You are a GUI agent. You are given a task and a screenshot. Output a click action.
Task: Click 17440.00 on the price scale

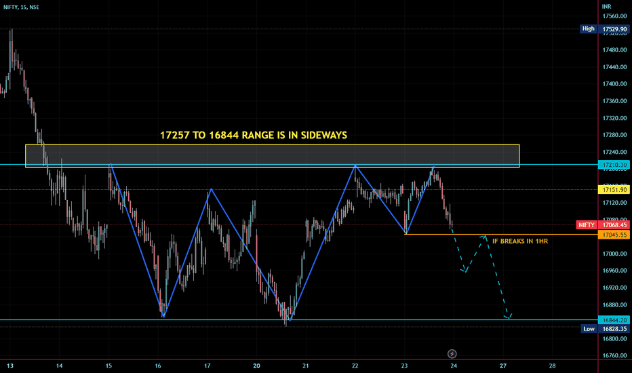point(614,67)
